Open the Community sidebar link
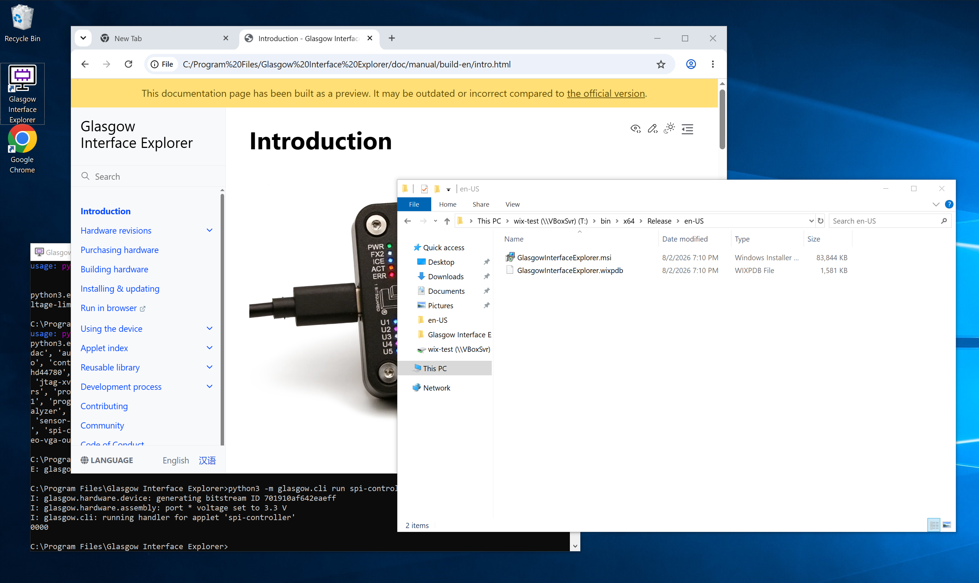 (102, 425)
